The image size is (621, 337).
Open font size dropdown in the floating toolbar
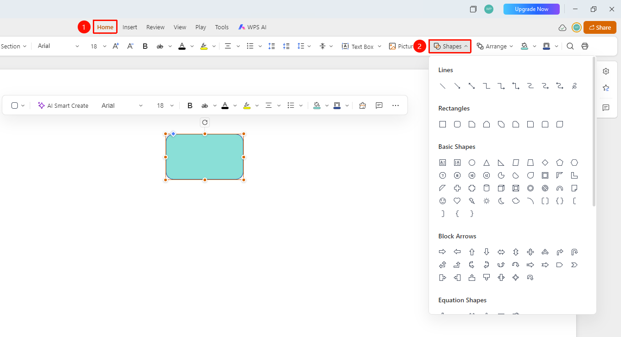point(172,105)
